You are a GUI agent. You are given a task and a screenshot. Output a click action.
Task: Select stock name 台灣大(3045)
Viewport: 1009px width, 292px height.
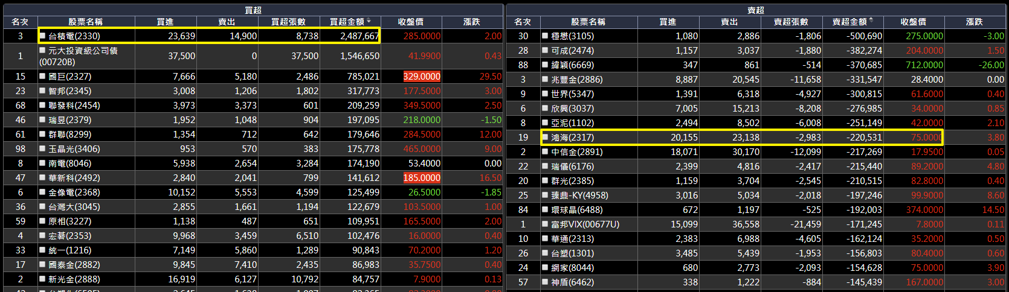pyautogui.click(x=74, y=207)
